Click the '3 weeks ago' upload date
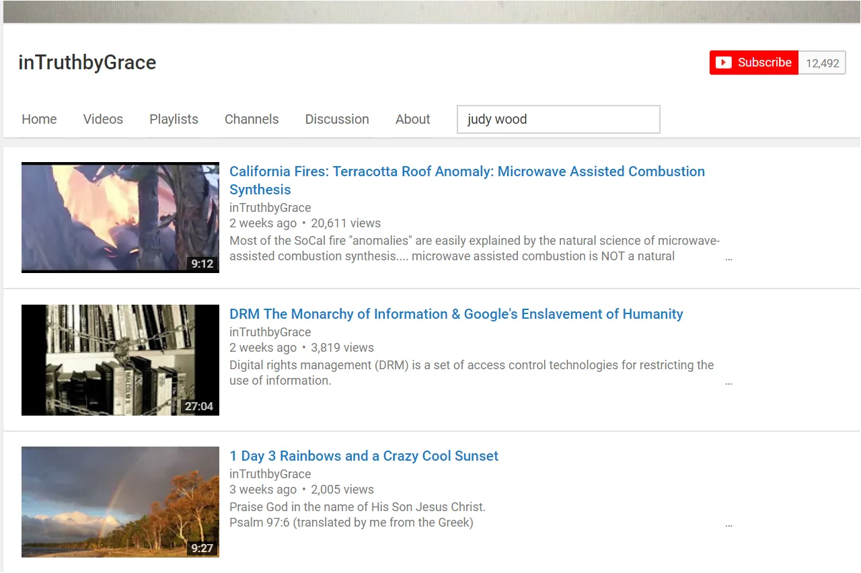Screen dimensions: 861x573 [x=263, y=490]
